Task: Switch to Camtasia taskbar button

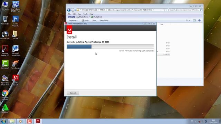Action: coord(29,121)
